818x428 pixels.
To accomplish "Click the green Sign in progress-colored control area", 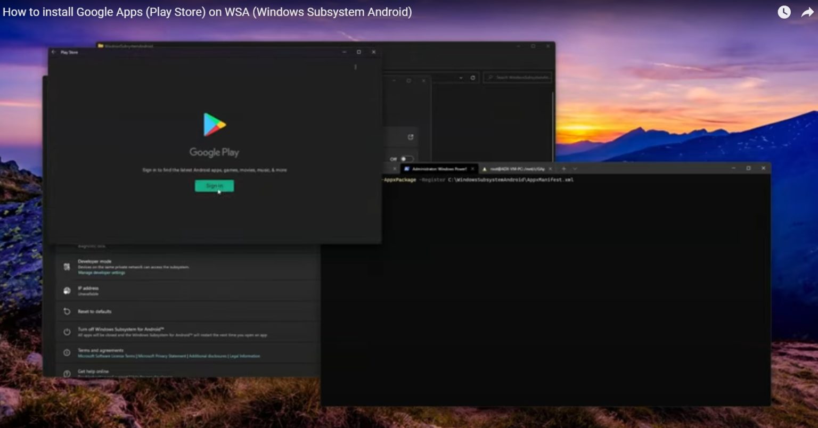I will pos(214,185).
